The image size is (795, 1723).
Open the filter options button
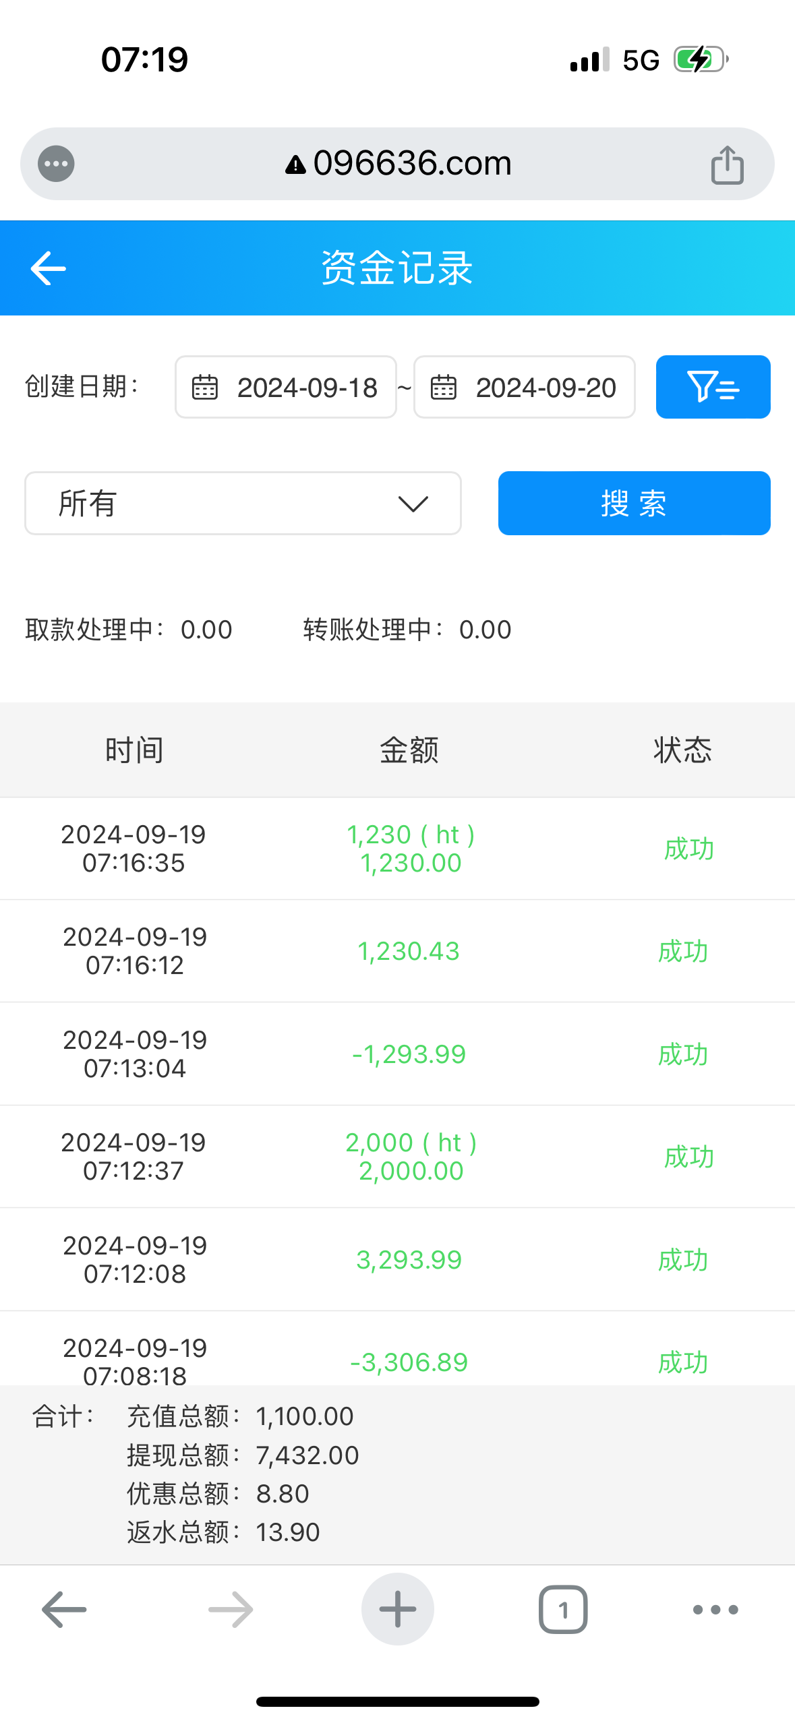(x=713, y=387)
